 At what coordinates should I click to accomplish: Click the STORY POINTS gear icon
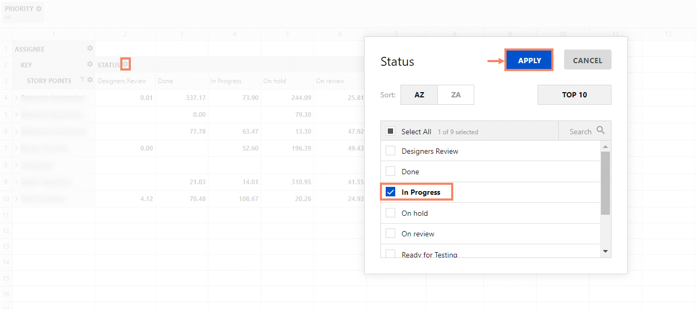coord(90,80)
